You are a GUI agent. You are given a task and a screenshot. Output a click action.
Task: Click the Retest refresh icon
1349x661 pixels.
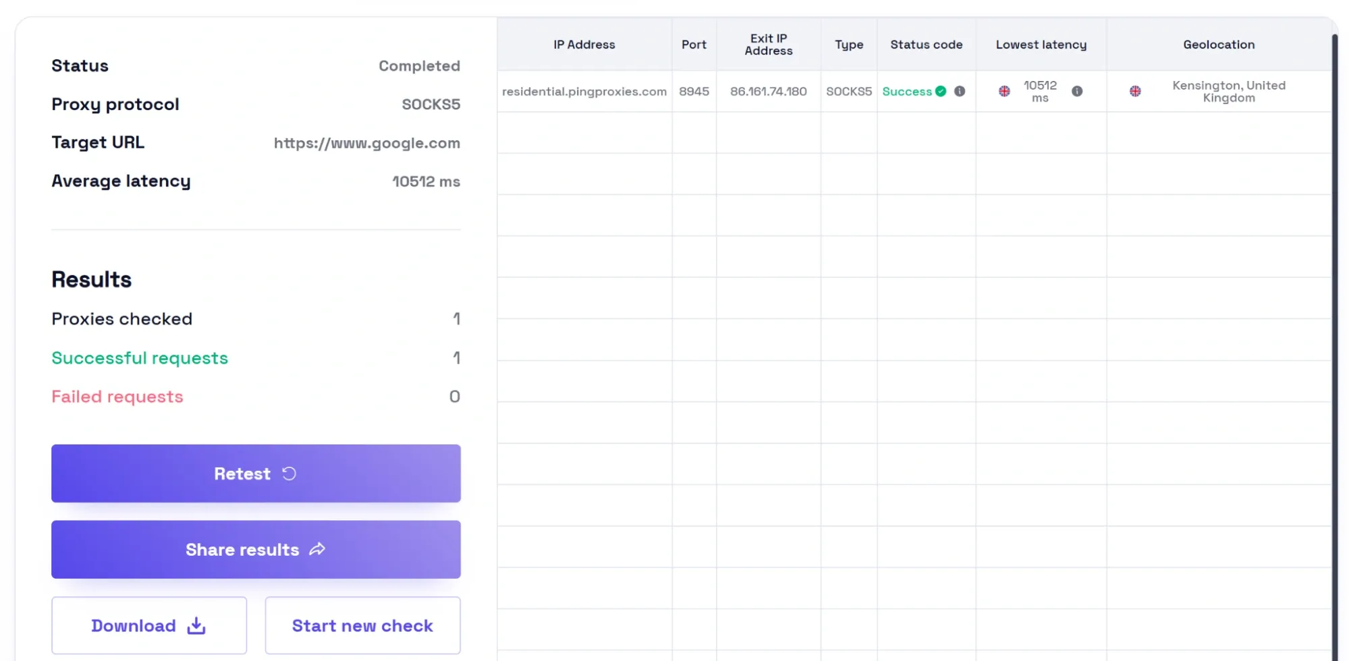pos(289,473)
